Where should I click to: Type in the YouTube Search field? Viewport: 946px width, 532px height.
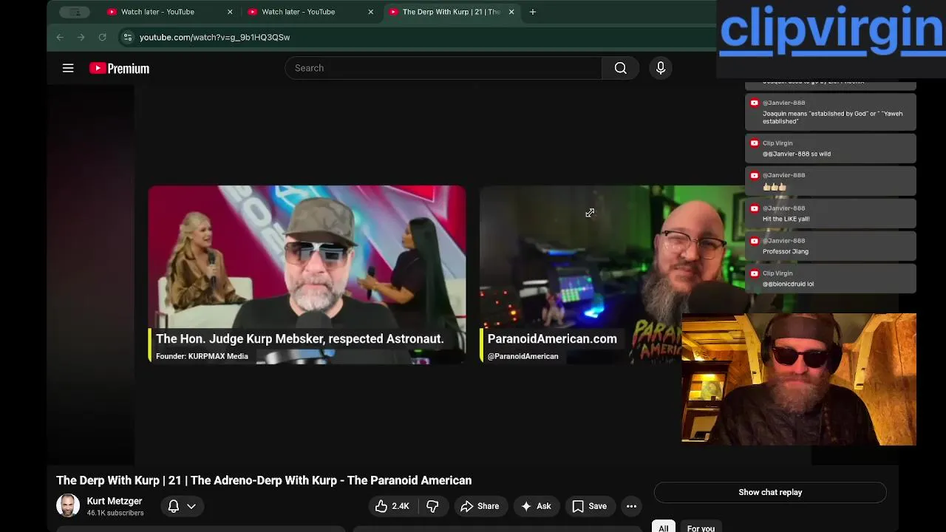click(x=443, y=68)
